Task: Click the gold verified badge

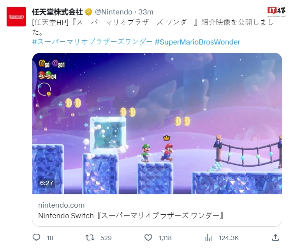Action: coord(88,12)
